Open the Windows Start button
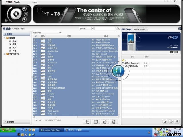The height and width of the screenshot is (137, 183). pos(8,130)
